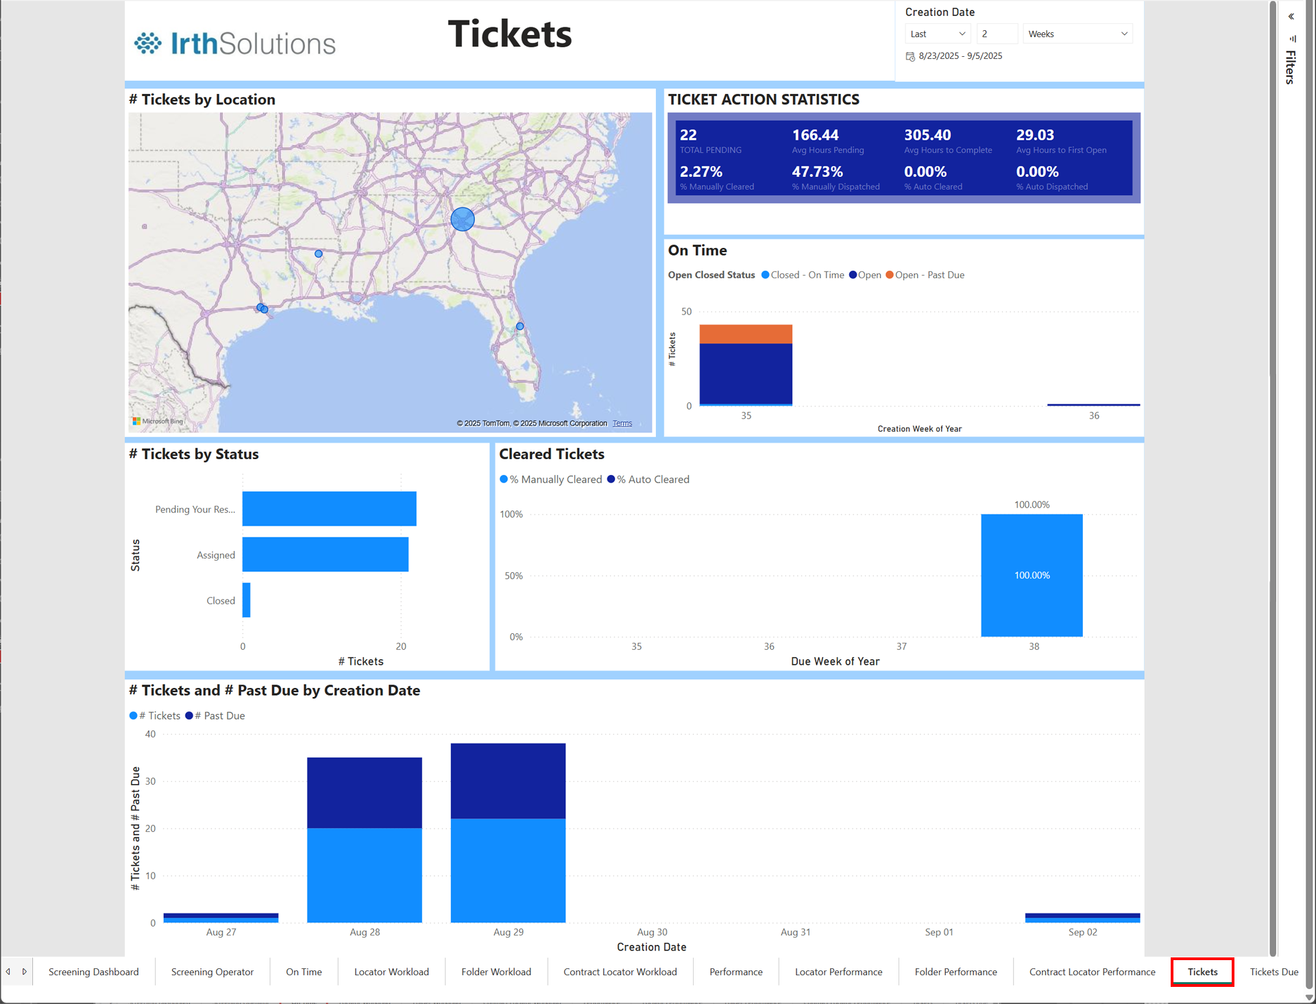1316x1004 pixels.
Task: Open the map Terms link
Action: (622, 424)
